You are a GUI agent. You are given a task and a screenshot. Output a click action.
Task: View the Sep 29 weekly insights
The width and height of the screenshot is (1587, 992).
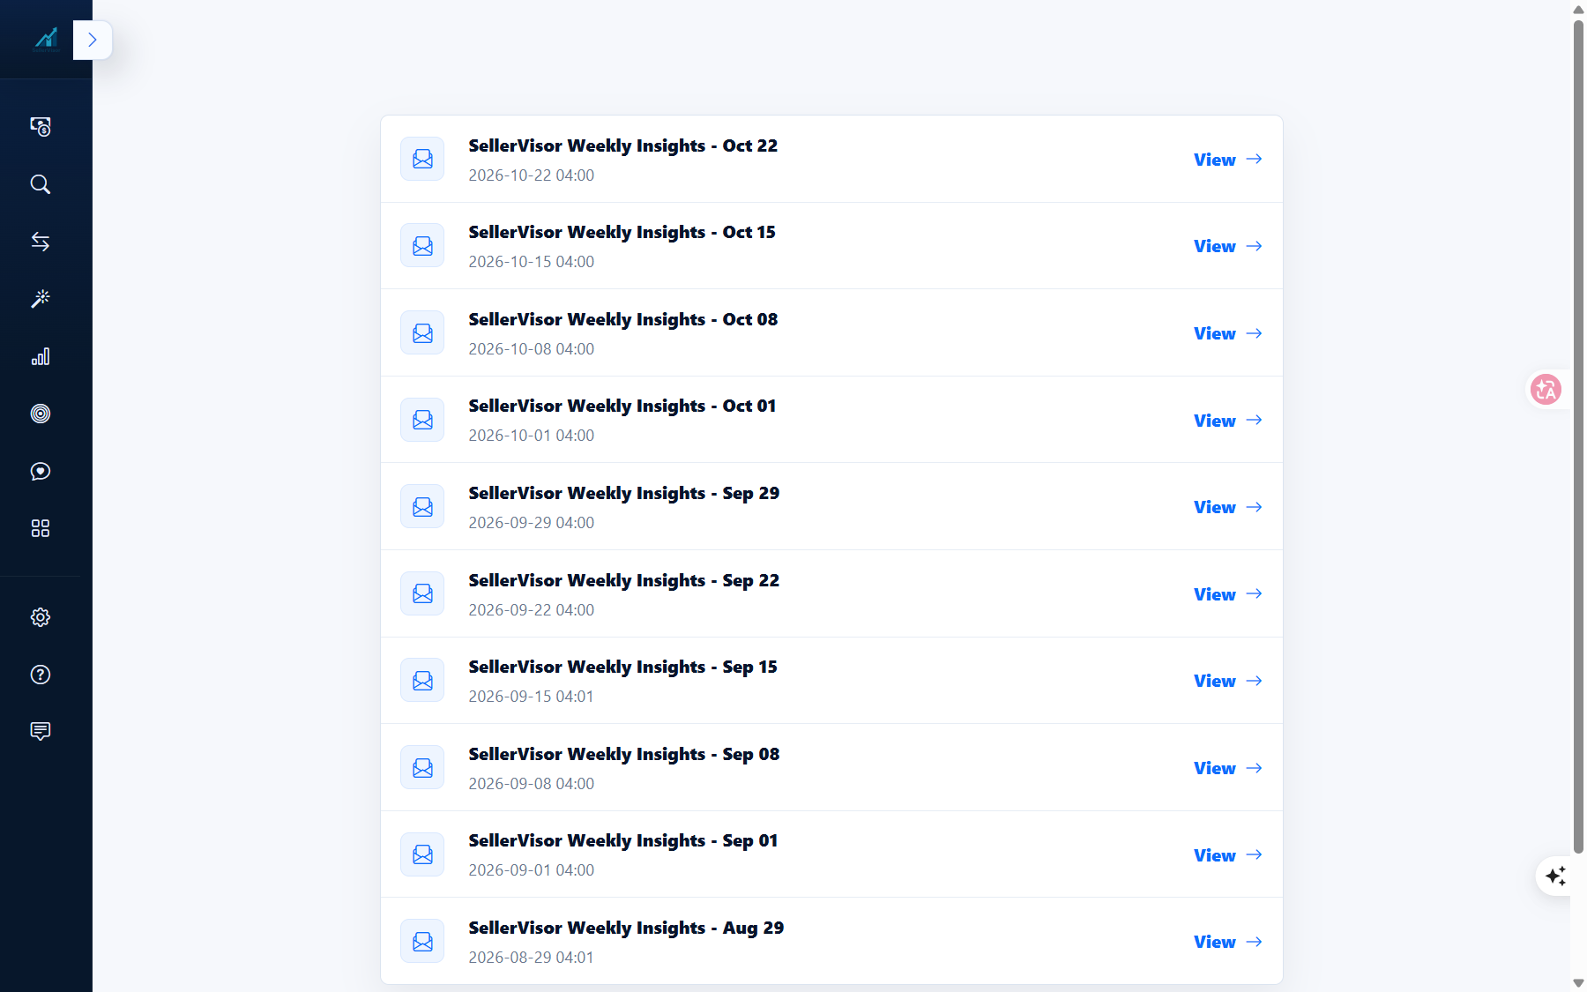(x=1228, y=507)
